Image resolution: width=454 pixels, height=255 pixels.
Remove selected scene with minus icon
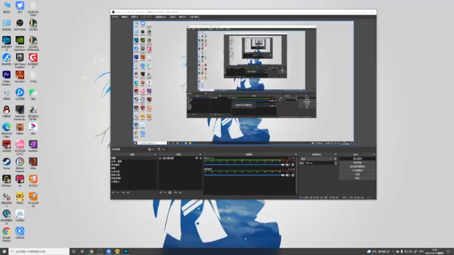click(118, 193)
